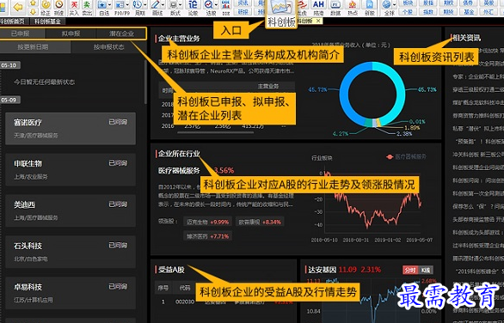504x323 pixels.
Task: Click the 外汇 toolbar button
Action: click(x=489, y=12)
